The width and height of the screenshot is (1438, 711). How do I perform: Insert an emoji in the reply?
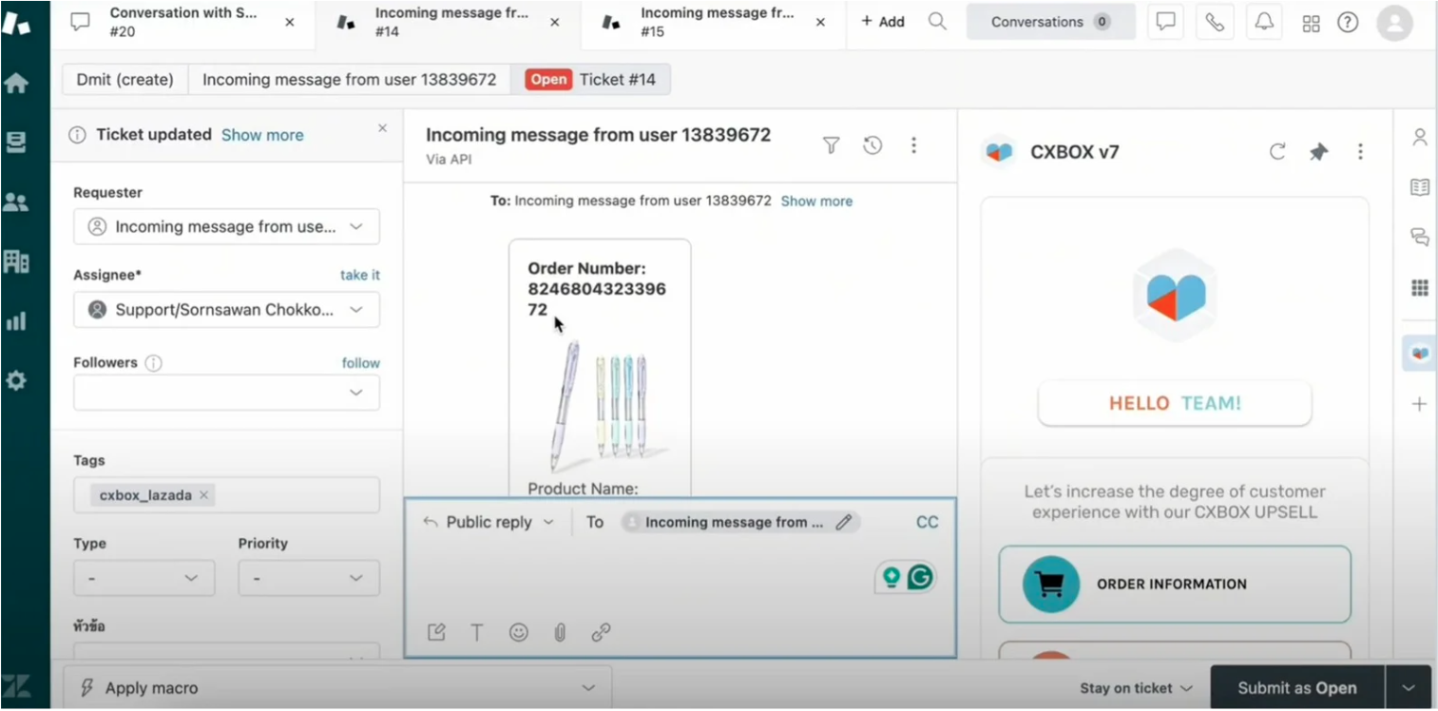pyautogui.click(x=518, y=632)
